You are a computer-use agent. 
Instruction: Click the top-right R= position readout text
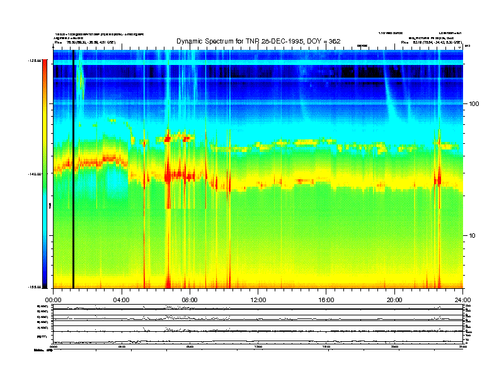coord(431,42)
